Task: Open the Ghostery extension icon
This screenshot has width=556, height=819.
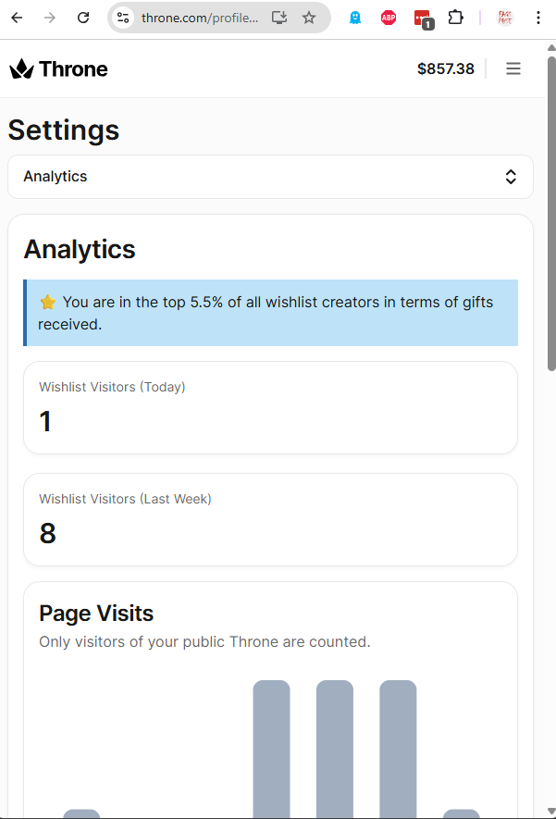Action: 355,18
